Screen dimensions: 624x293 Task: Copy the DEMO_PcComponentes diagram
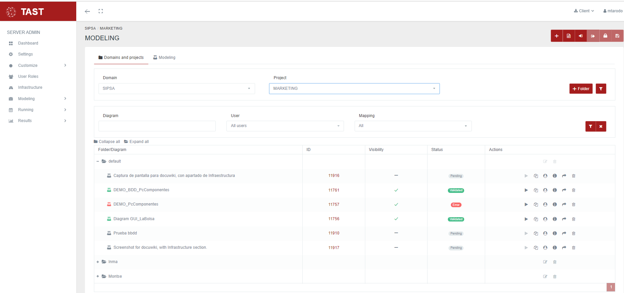coord(536,205)
